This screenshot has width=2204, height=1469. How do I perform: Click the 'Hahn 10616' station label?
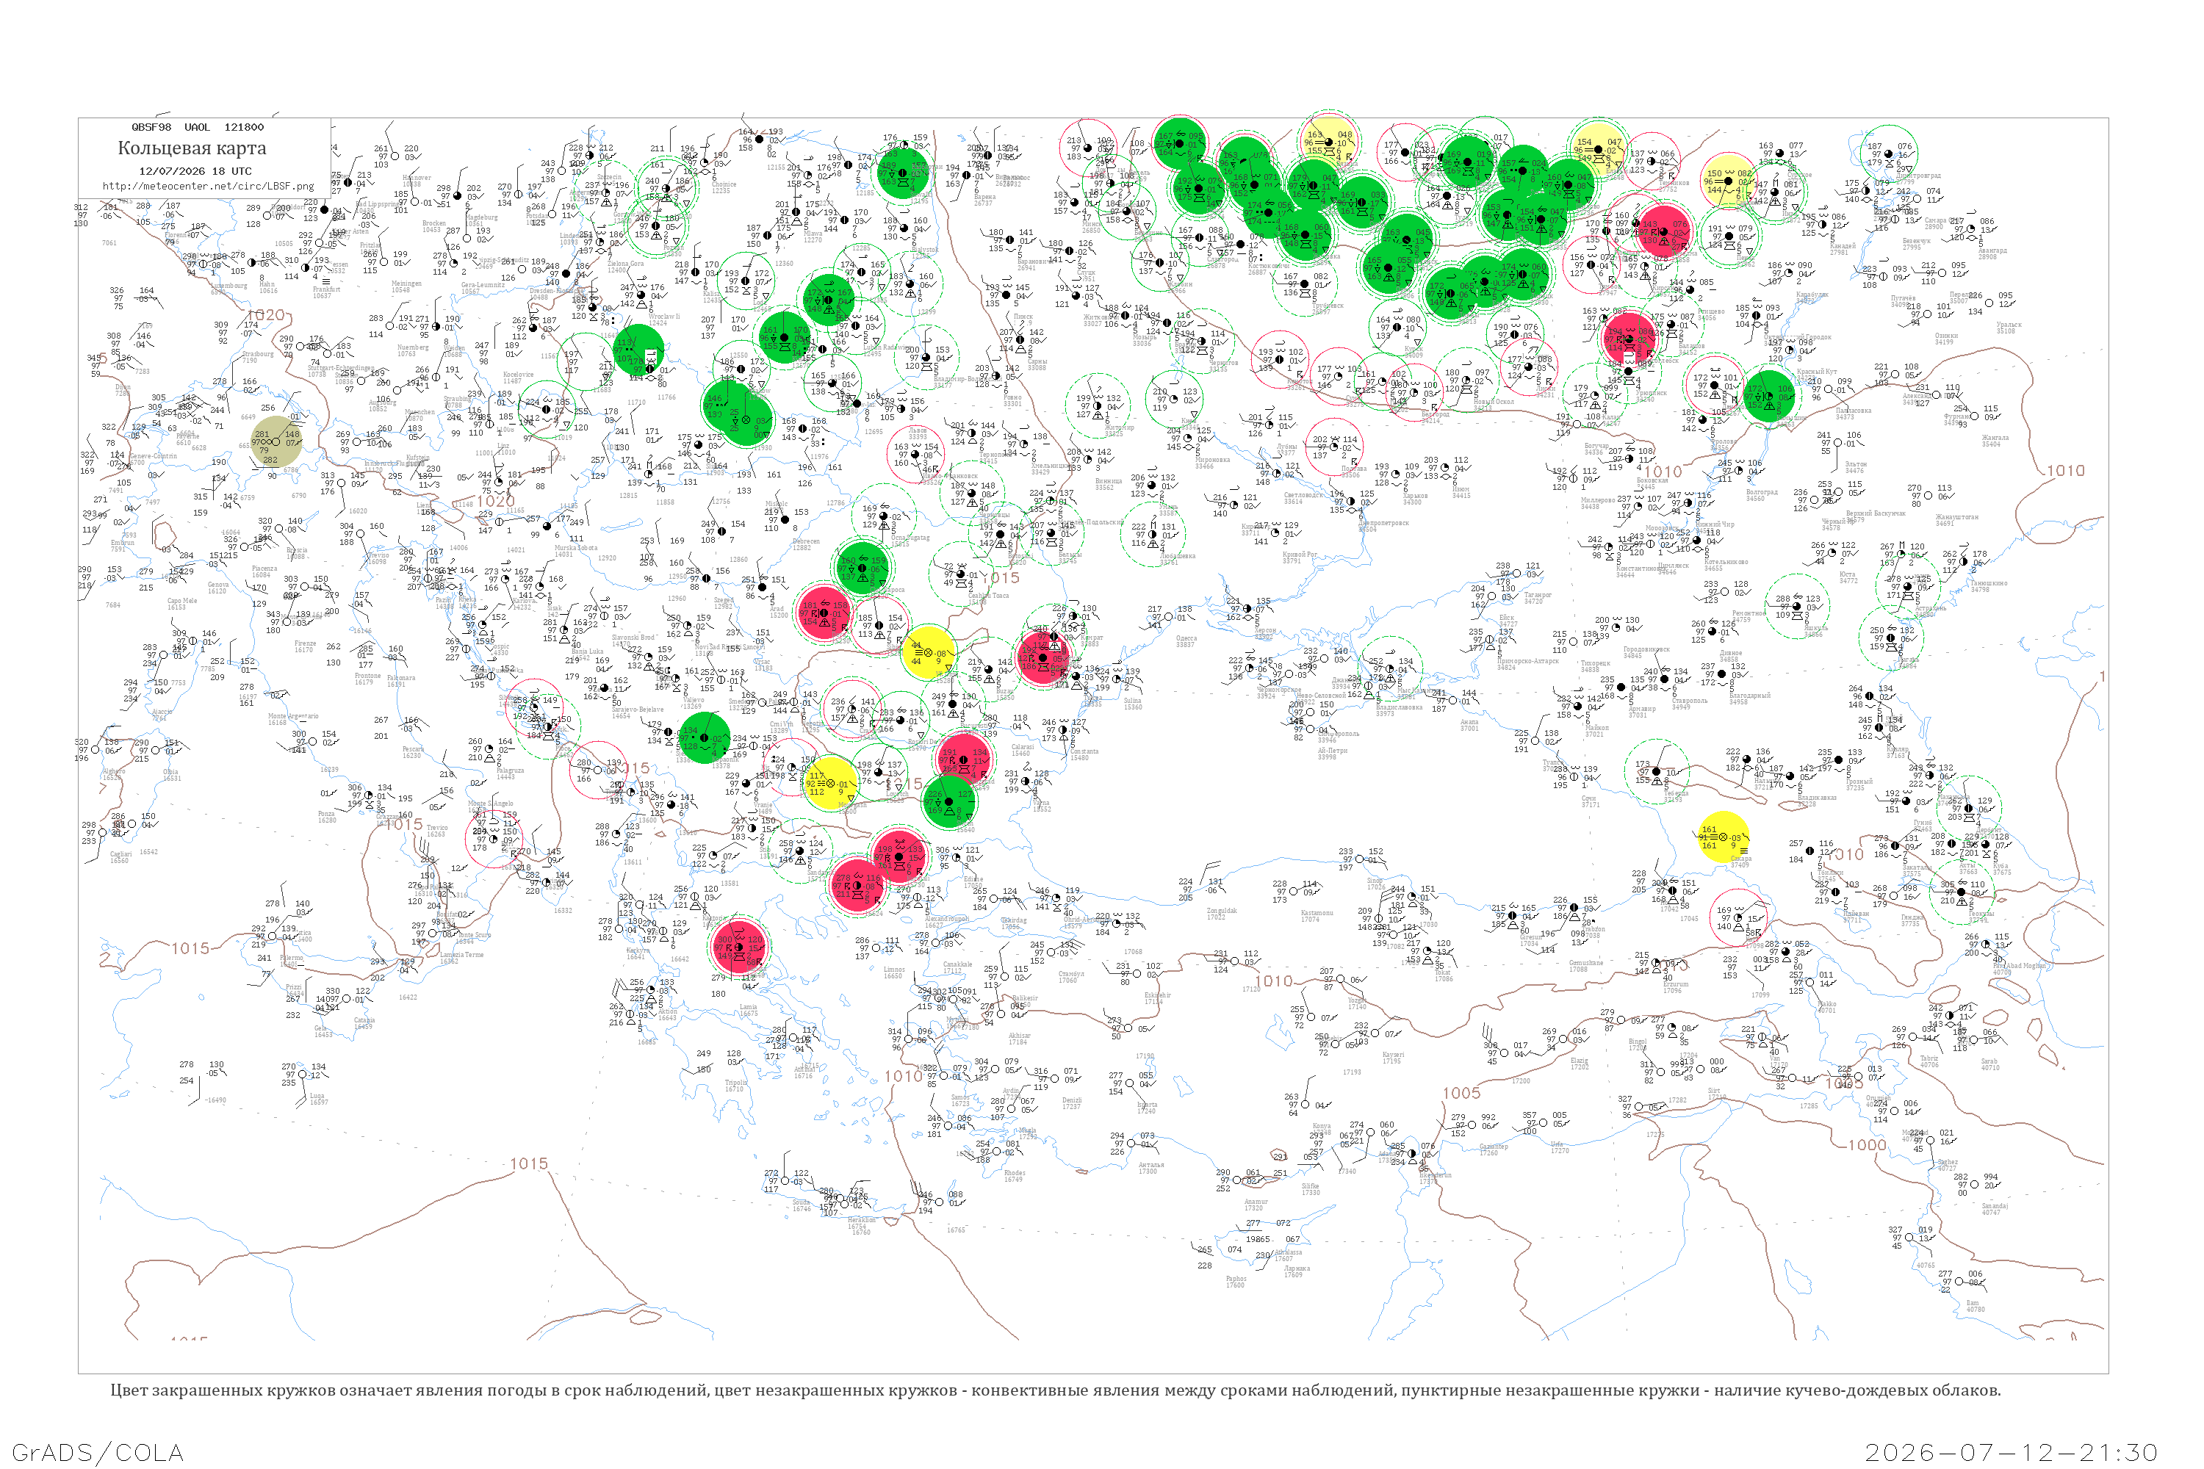pos(268,288)
